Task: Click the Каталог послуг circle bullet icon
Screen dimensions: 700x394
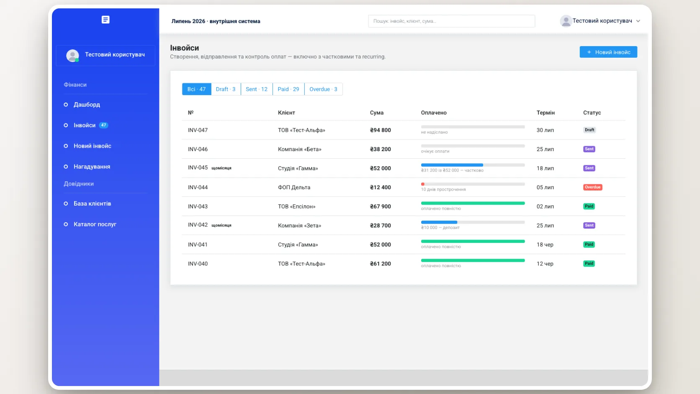Action: [x=66, y=224]
